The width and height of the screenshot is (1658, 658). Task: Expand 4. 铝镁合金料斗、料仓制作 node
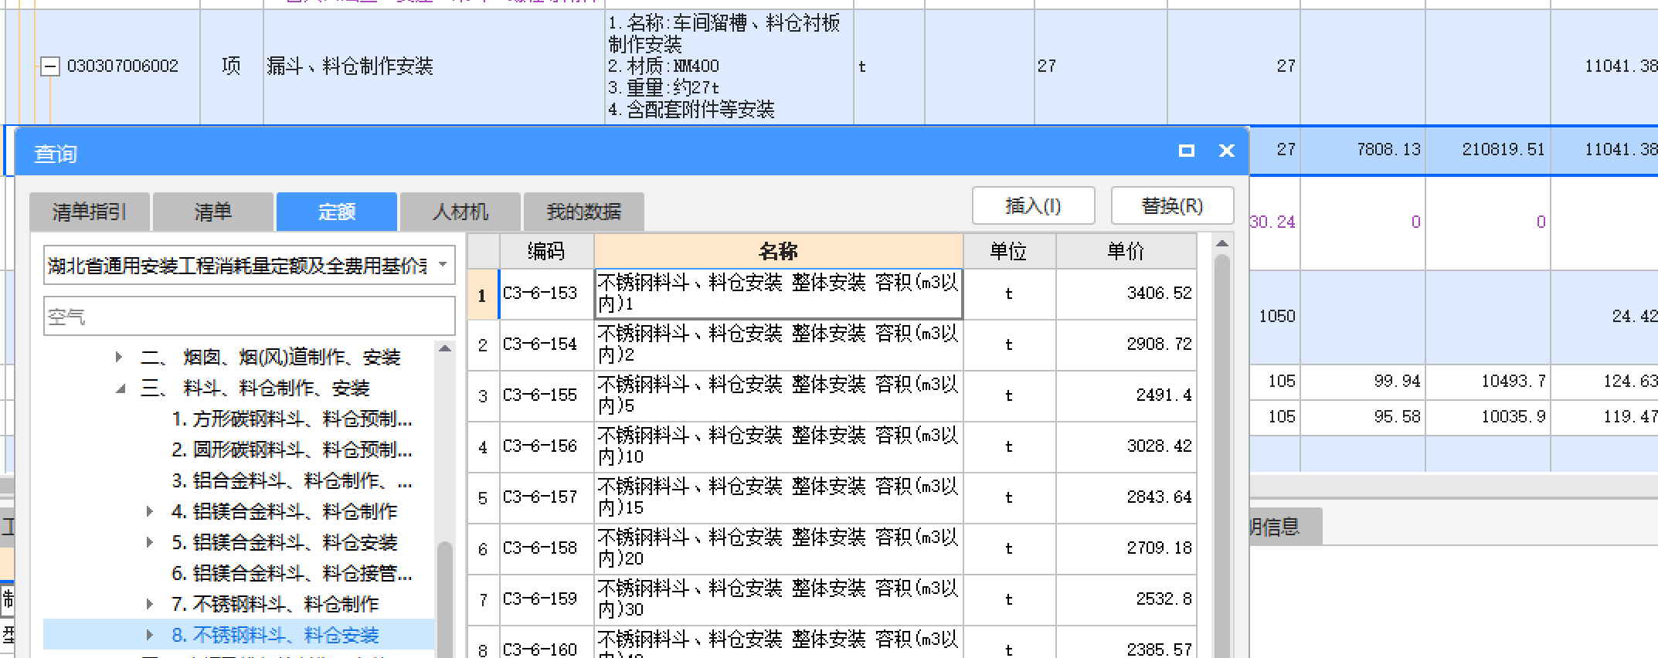150,511
